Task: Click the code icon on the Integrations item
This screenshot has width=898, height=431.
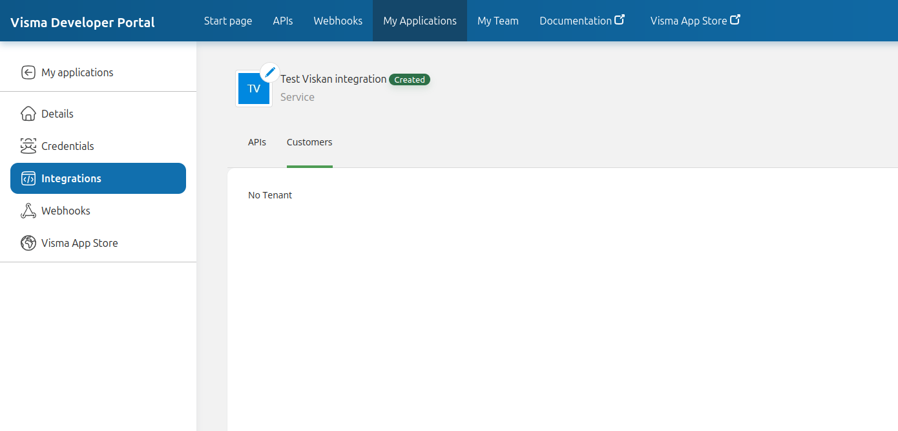Action: pos(28,178)
